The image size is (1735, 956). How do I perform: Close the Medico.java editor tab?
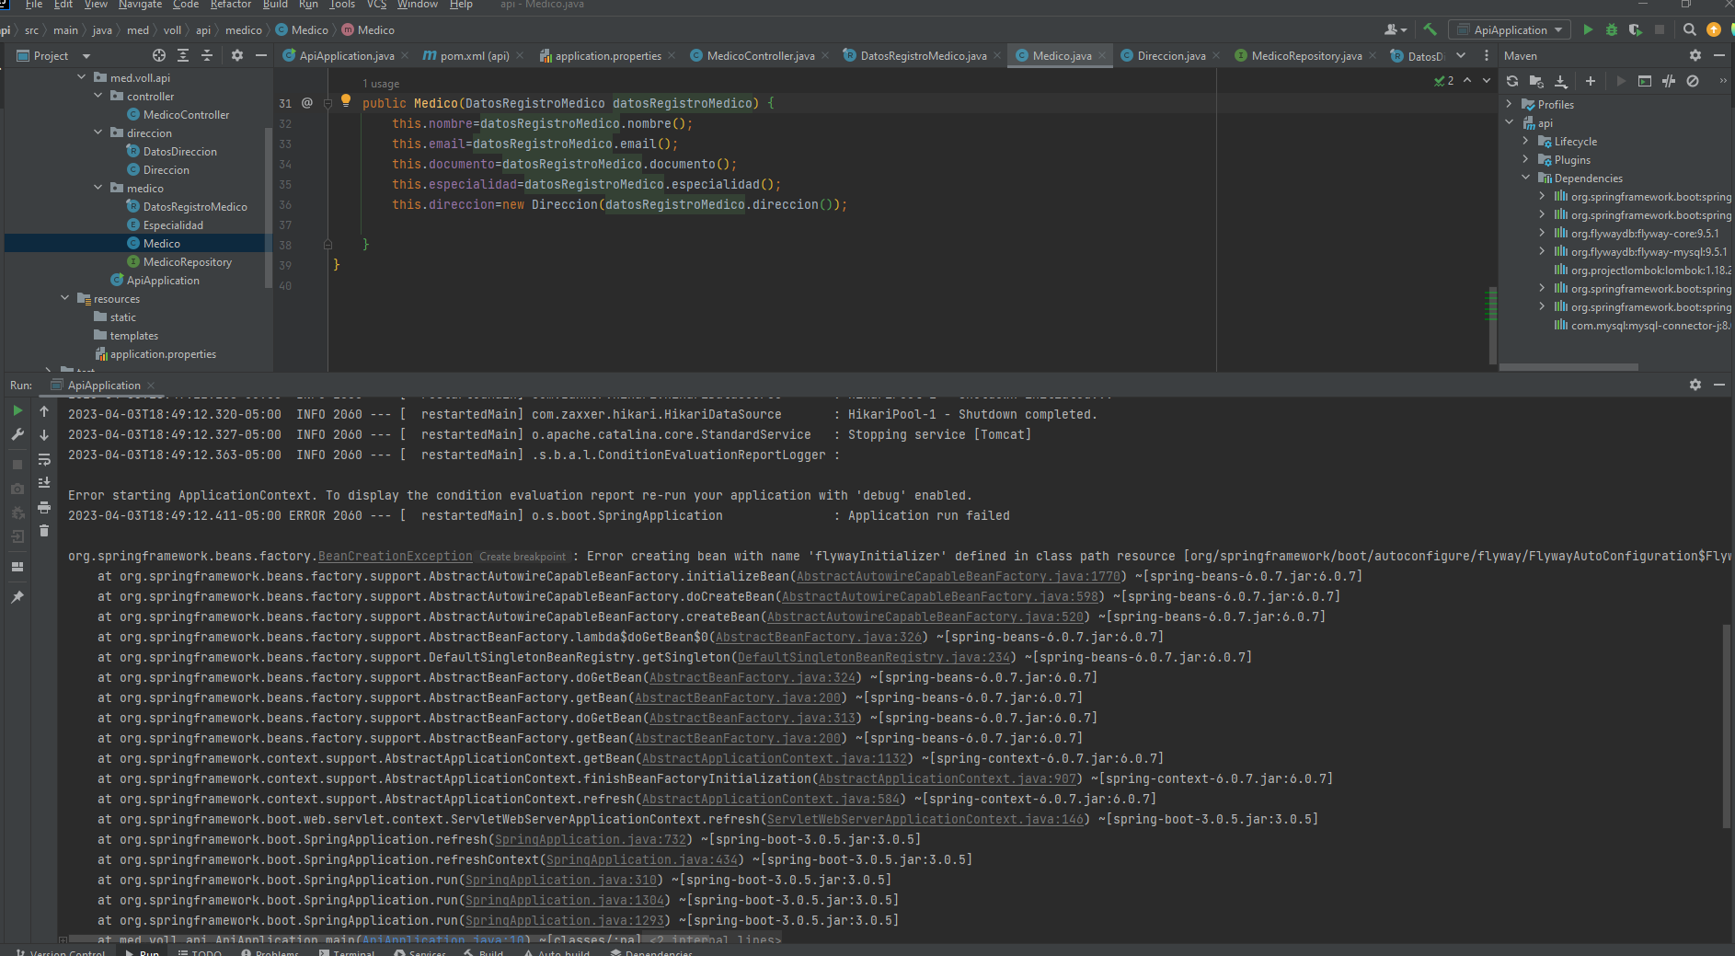point(1102,55)
